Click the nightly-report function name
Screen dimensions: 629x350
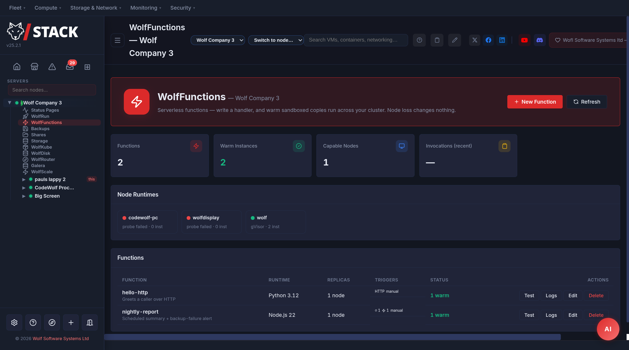140,312
